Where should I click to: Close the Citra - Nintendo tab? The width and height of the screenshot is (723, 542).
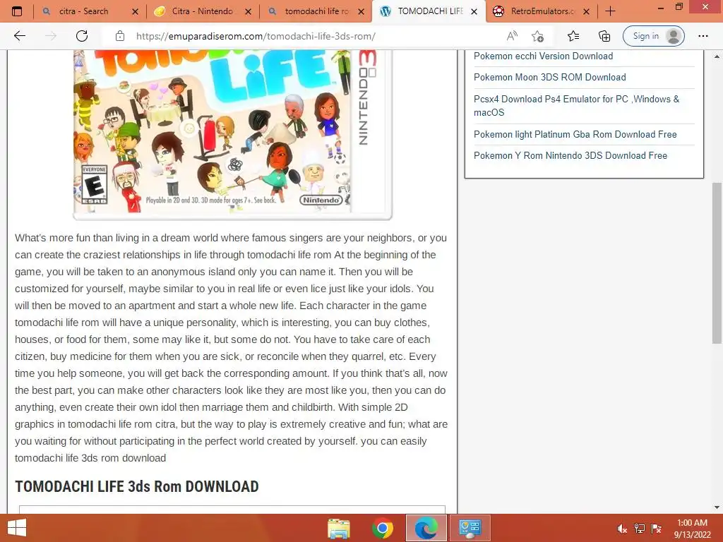(248, 11)
